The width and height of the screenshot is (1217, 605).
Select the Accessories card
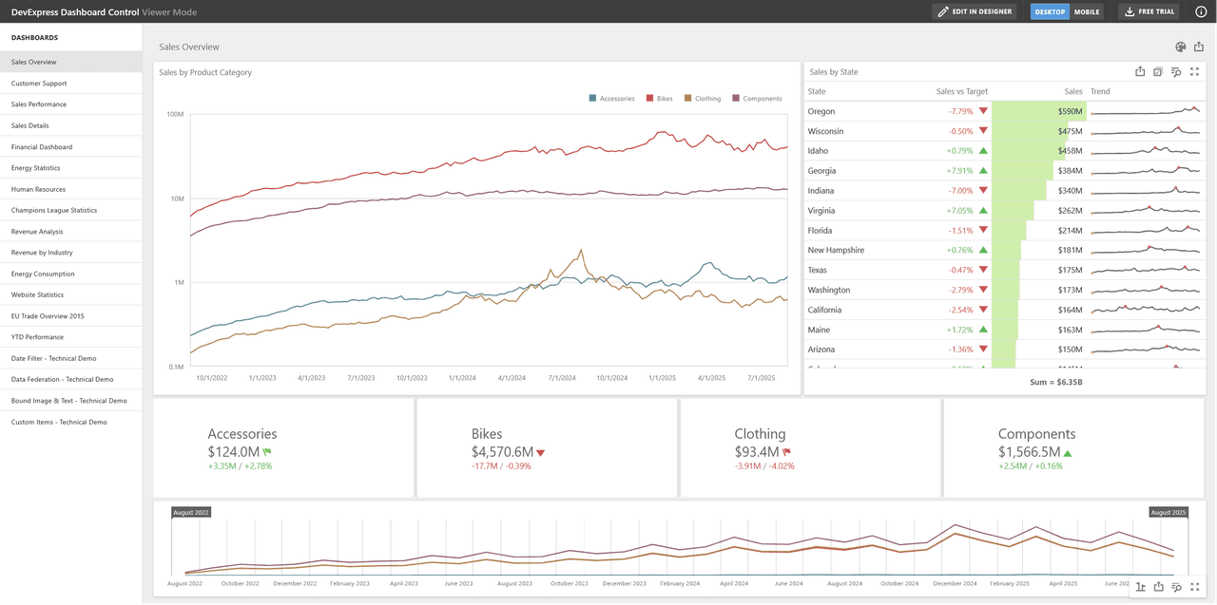click(283, 447)
